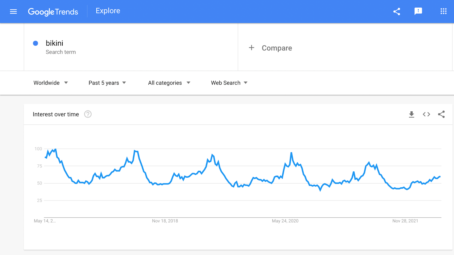454x255 pixels.
Task: Share the interest over time chart
Action: (x=441, y=114)
